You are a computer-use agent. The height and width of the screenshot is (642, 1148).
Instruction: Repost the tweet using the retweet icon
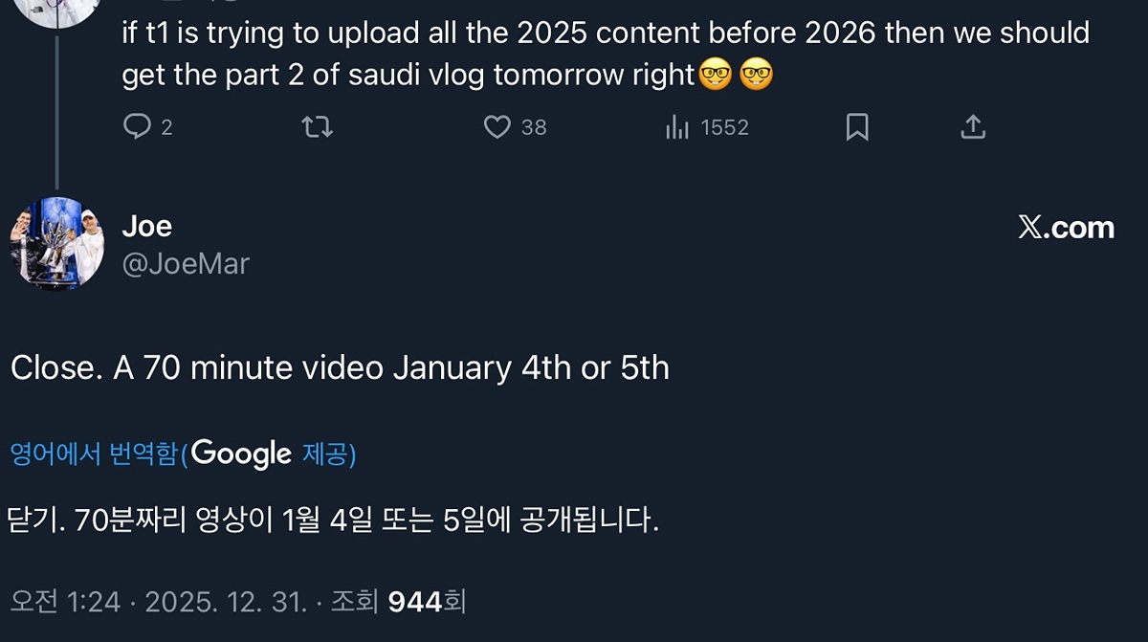317,126
